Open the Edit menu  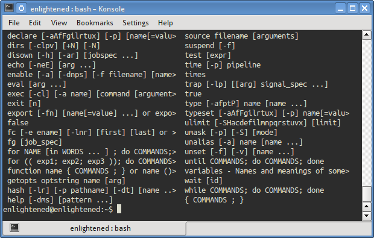pos(35,23)
